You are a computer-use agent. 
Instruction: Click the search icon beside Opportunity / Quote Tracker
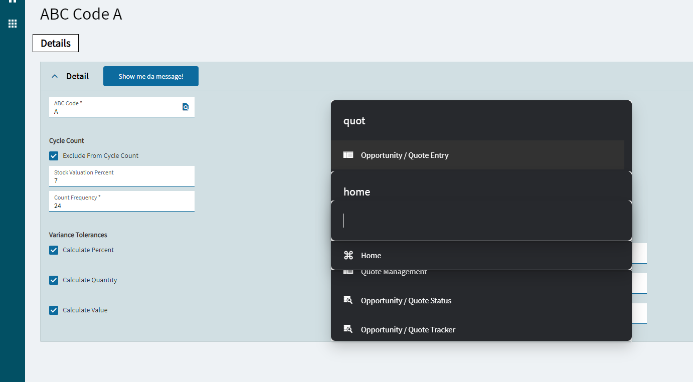tap(348, 329)
